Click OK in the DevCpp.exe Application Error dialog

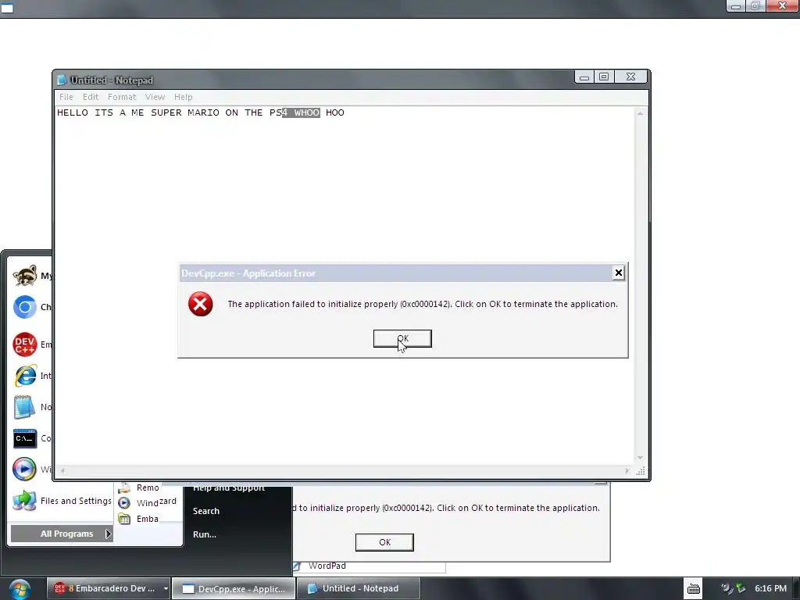click(402, 338)
